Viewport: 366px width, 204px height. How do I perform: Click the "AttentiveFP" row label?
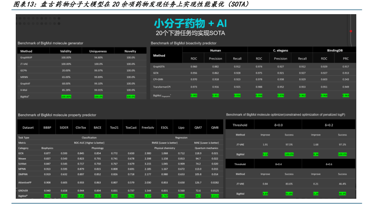pyautogui.click(x=25, y=183)
